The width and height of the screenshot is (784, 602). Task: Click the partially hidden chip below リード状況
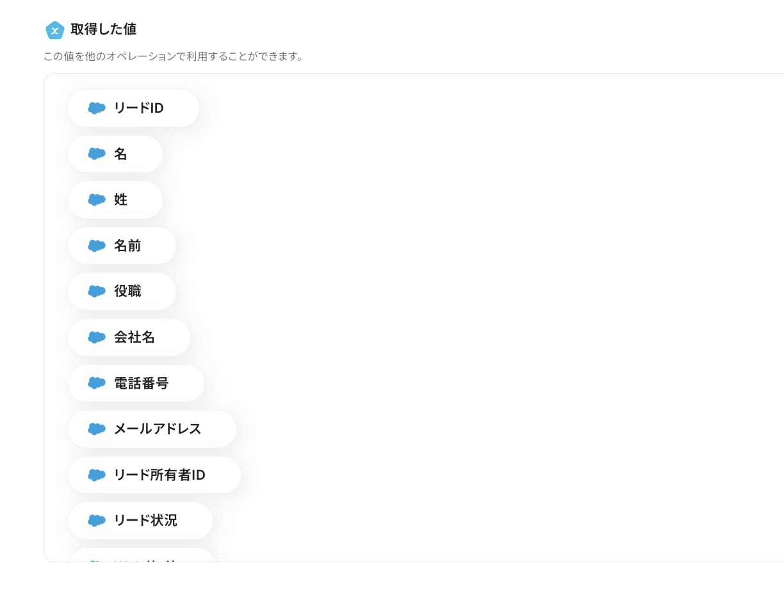point(142,556)
